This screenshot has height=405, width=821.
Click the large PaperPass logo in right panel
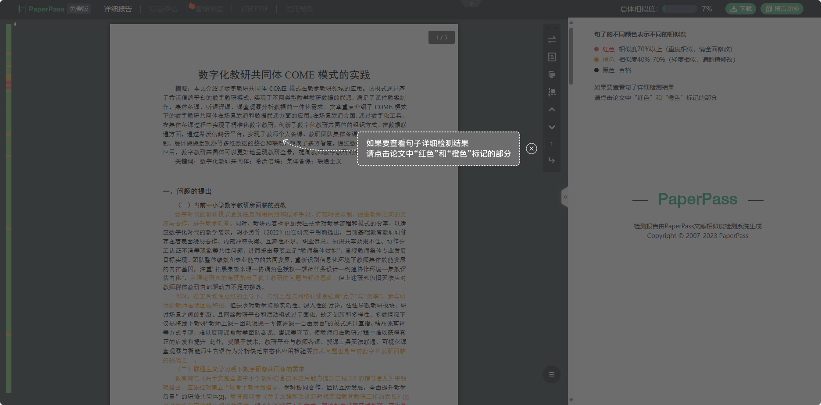click(698, 199)
